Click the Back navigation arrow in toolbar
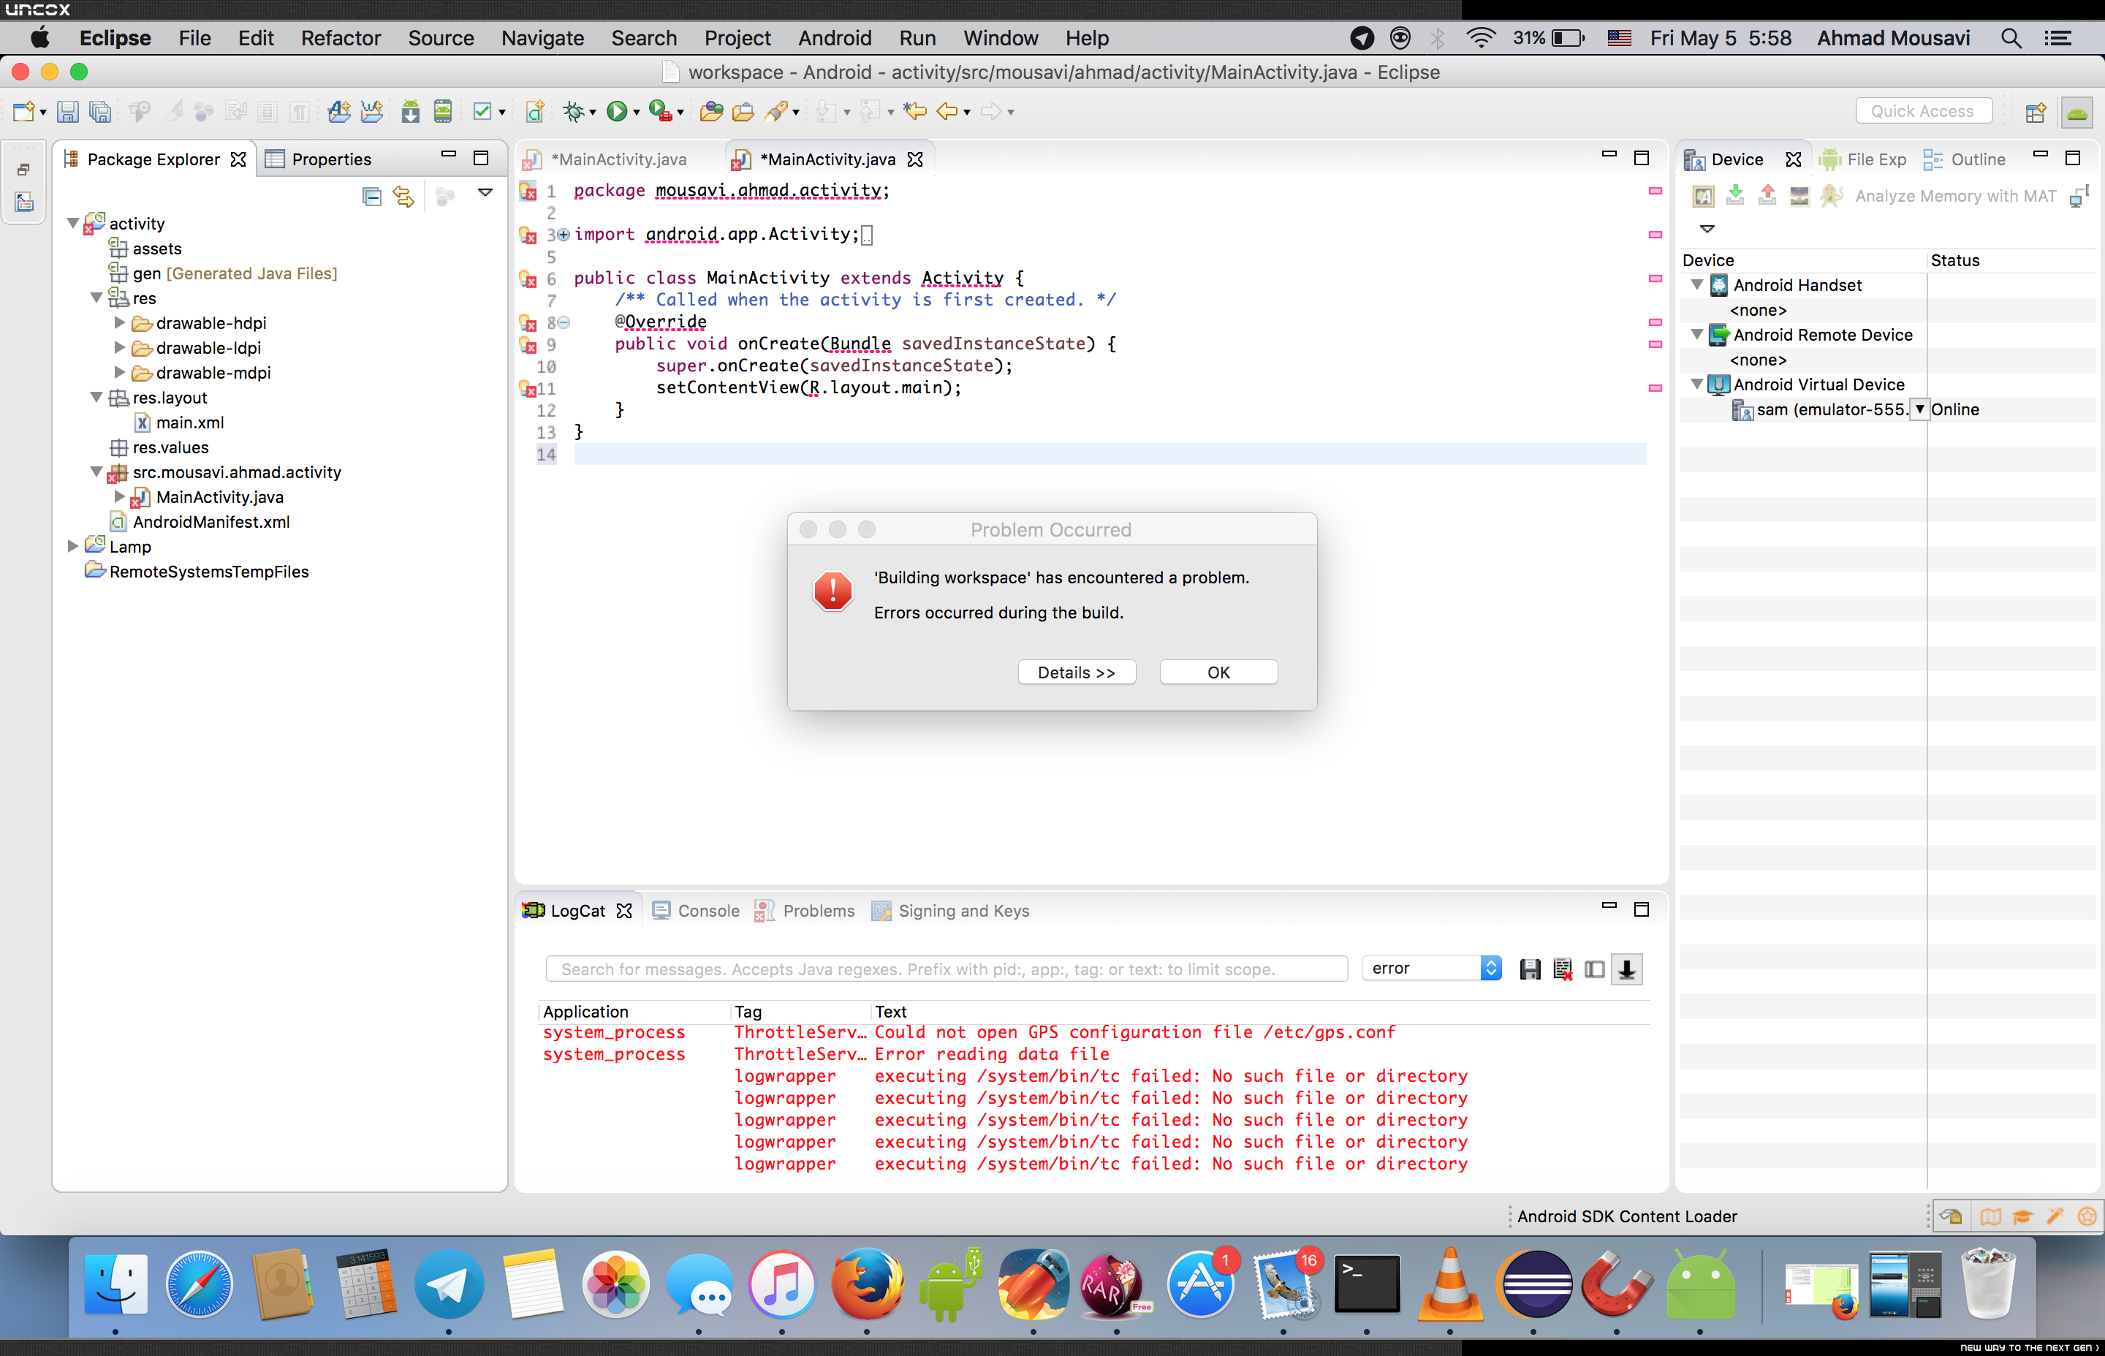The height and width of the screenshot is (1356, 2105). tap(947, 112)
